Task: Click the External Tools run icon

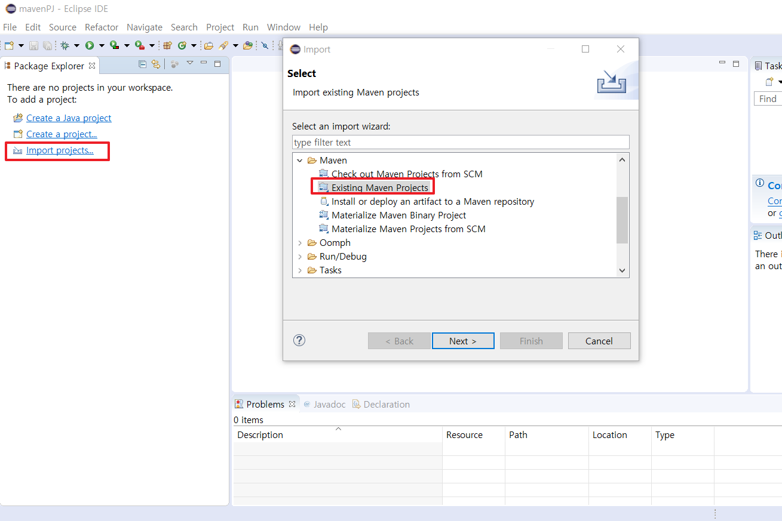Action: click(x=140, y=45)
